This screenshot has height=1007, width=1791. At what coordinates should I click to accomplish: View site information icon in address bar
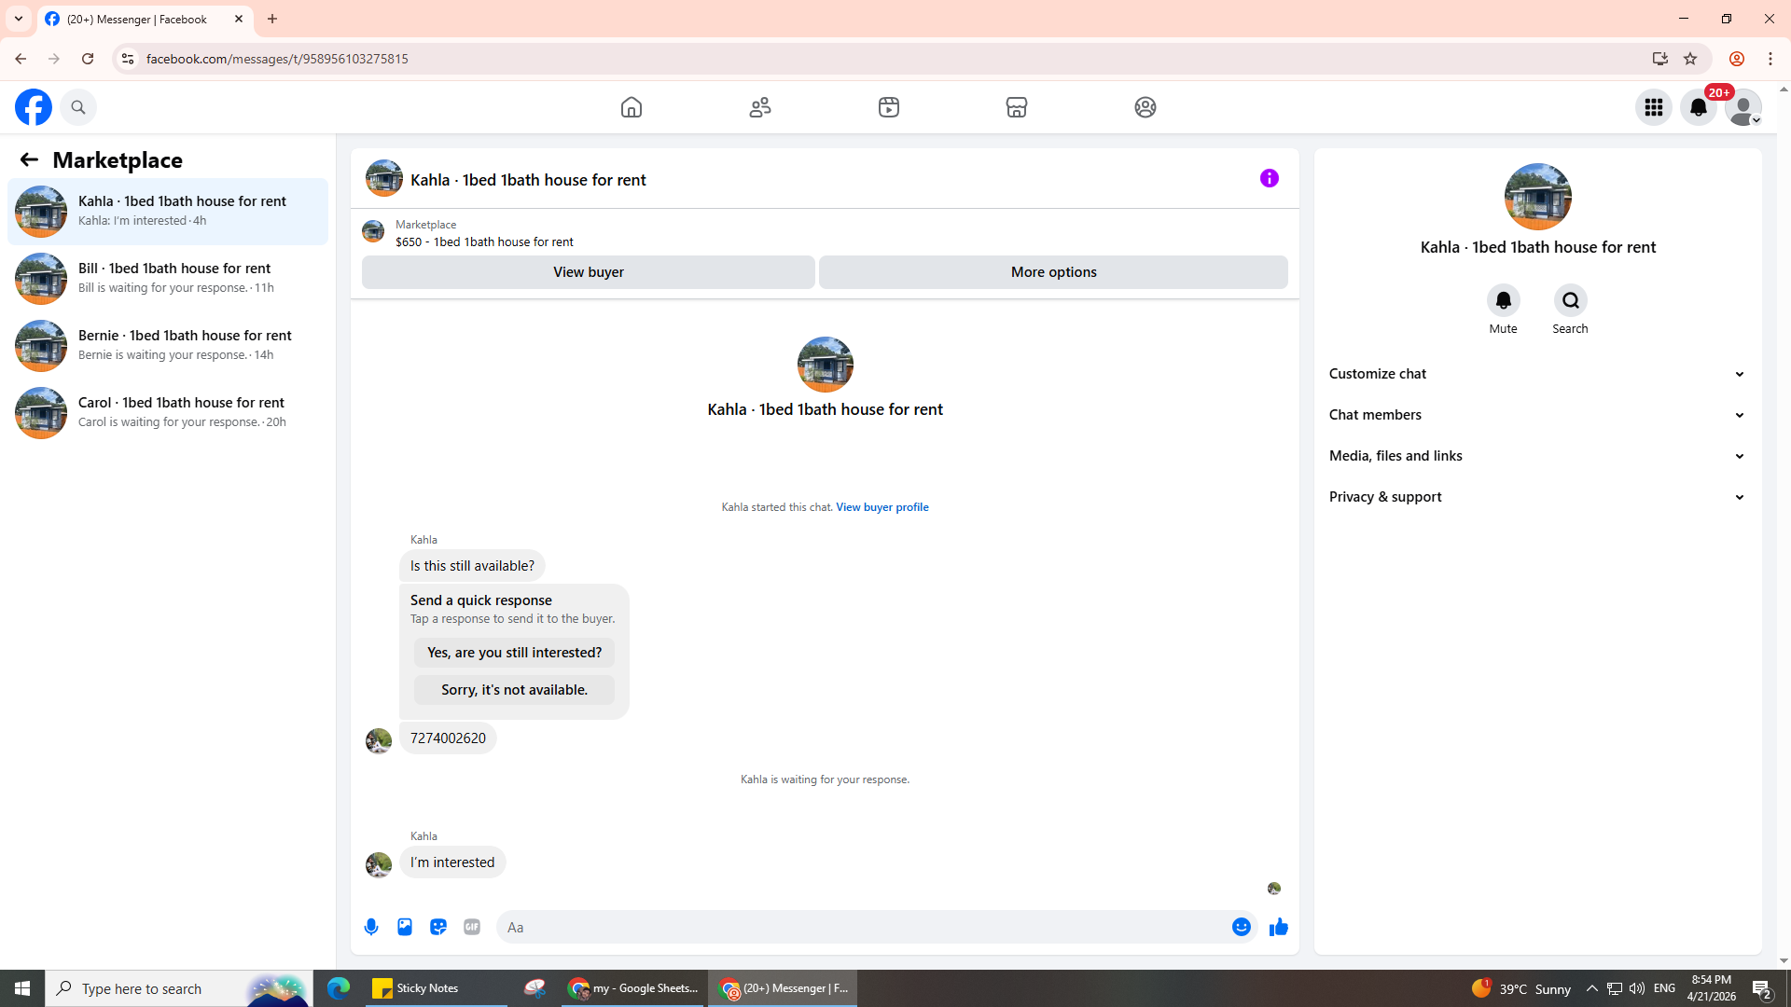tap(128, 59)
